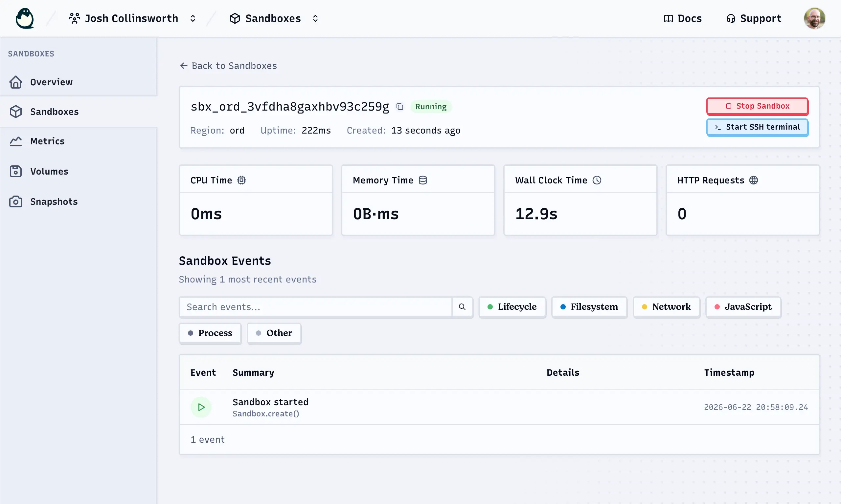This screenshot has width=841, height=504.
Task: Toggle the JavaScript event filter
Action: click(x=743, y=307)
